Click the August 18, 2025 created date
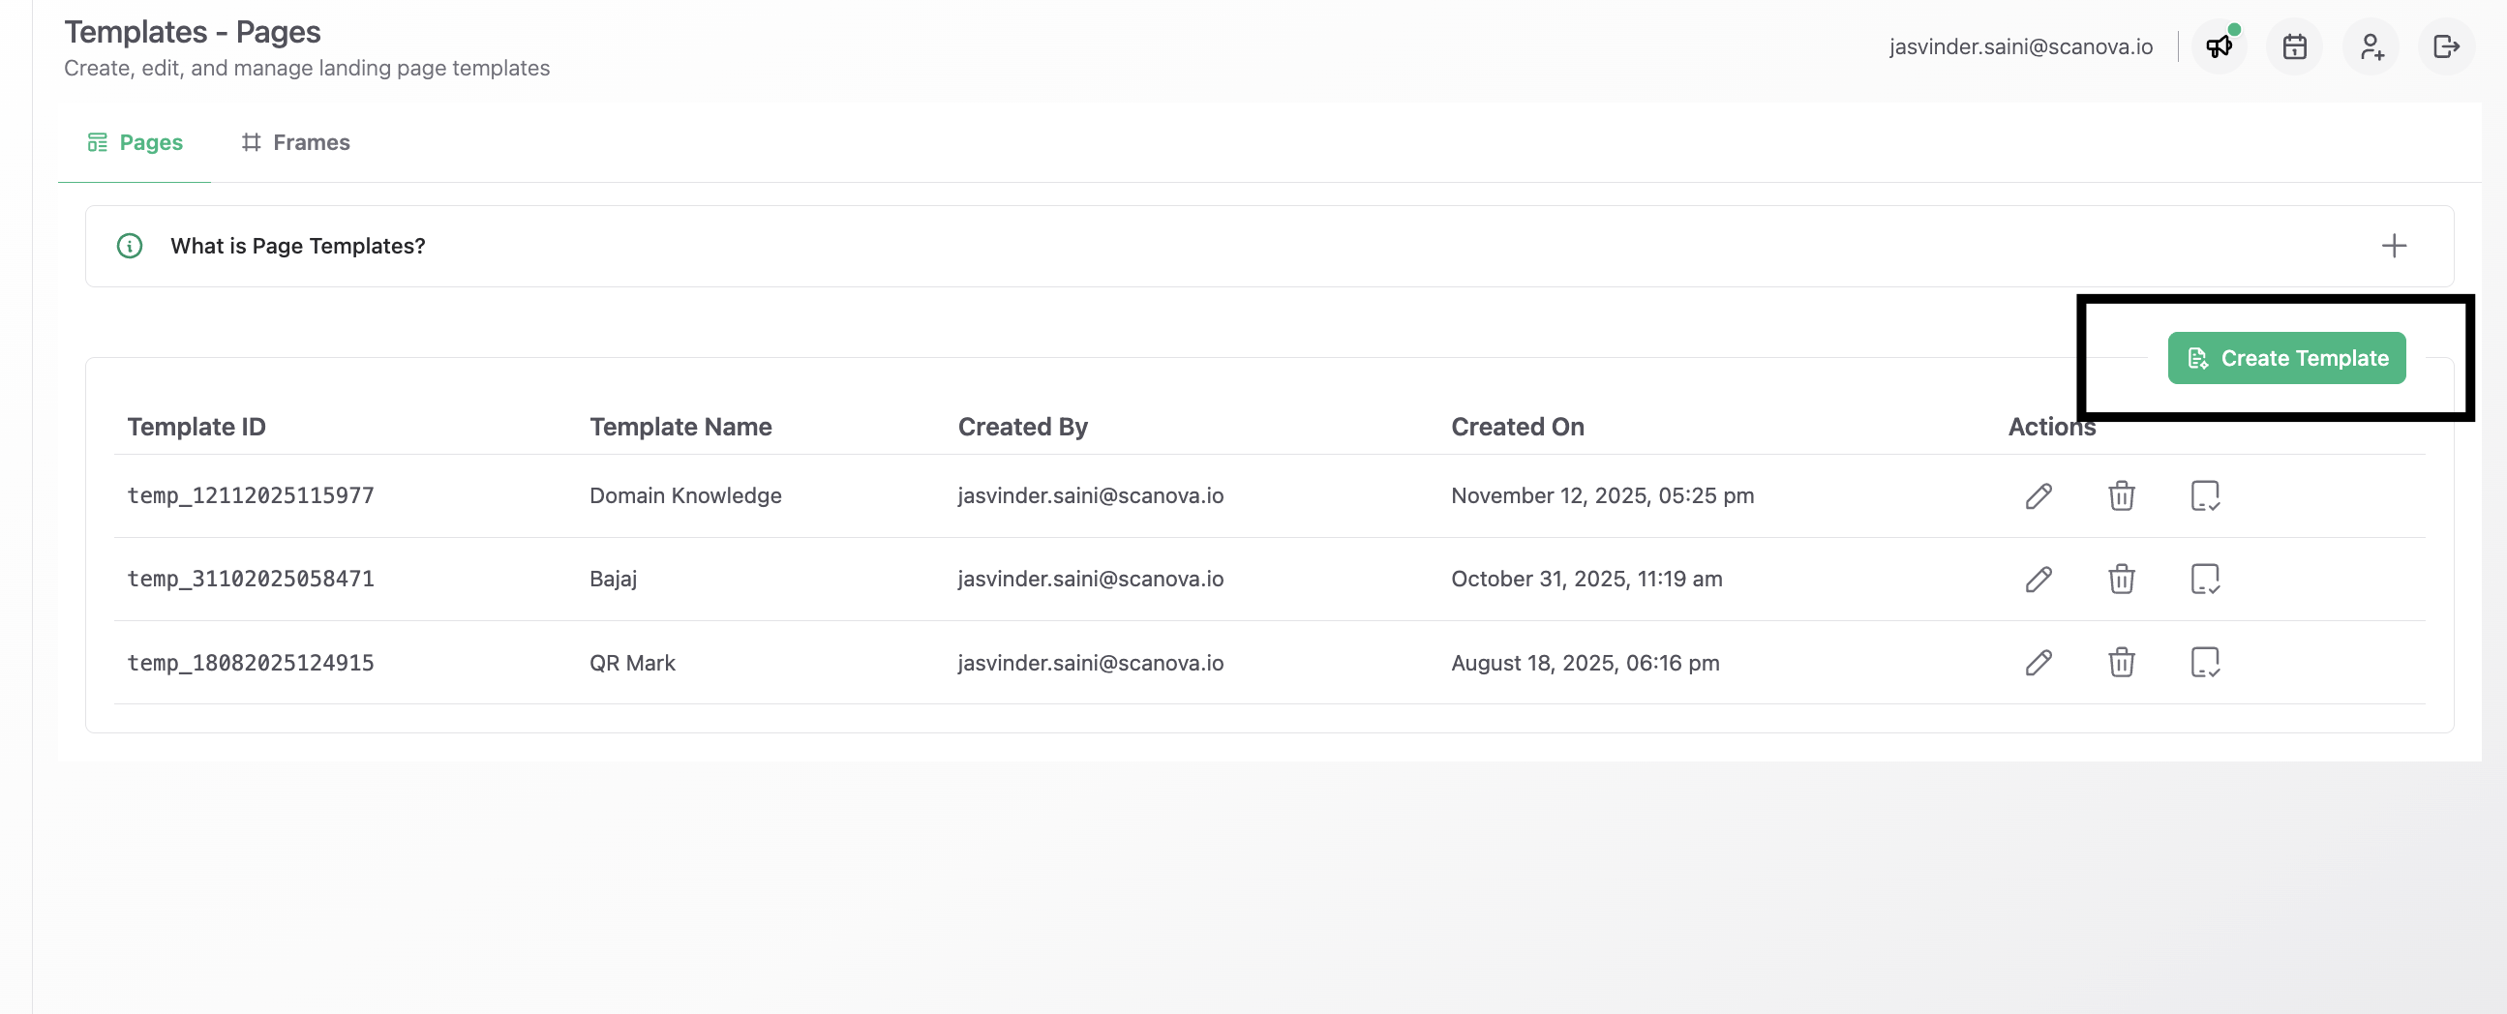Image resolution: width=2507 pixels, height=1014 pixels. 1585,663
